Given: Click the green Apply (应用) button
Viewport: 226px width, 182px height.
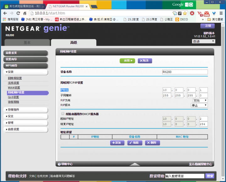Looking at the screenshot, I should pyautogui.click(x=127, y=61).
